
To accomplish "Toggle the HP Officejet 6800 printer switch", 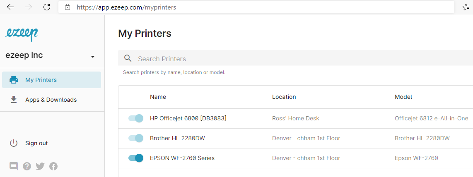I will coord(135,118).
